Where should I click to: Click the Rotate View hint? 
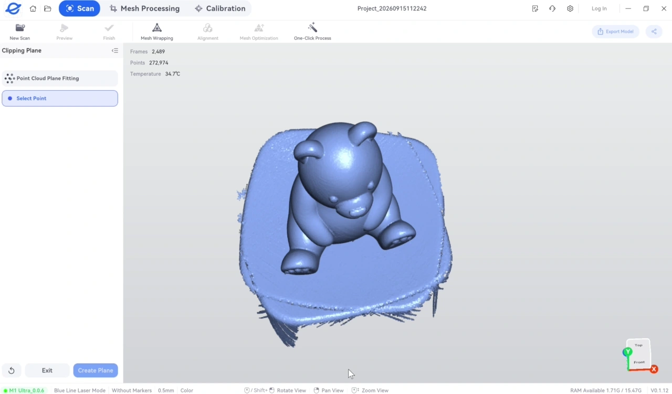tap(276, 390)
